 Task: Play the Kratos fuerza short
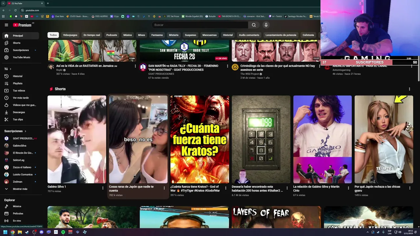pyautogui.click(x=200, y=139)
